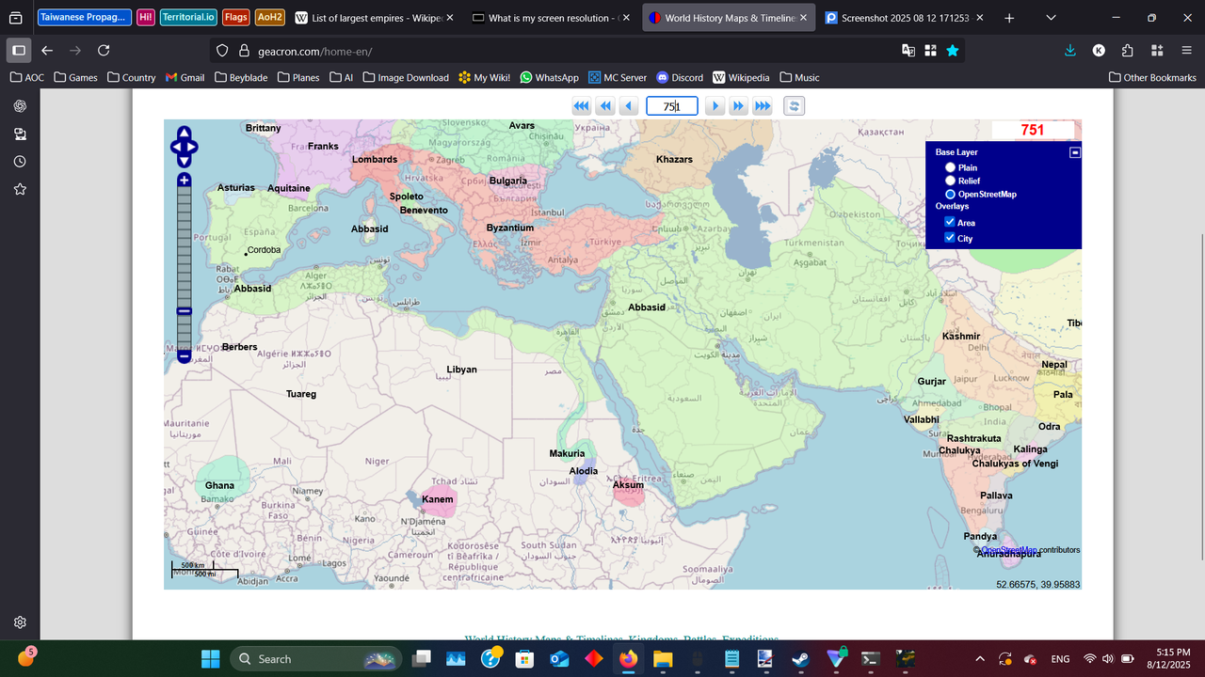Switch to the Territorial.io tab
This screenshot has height=677, width=1205.
tap(188, 18)
